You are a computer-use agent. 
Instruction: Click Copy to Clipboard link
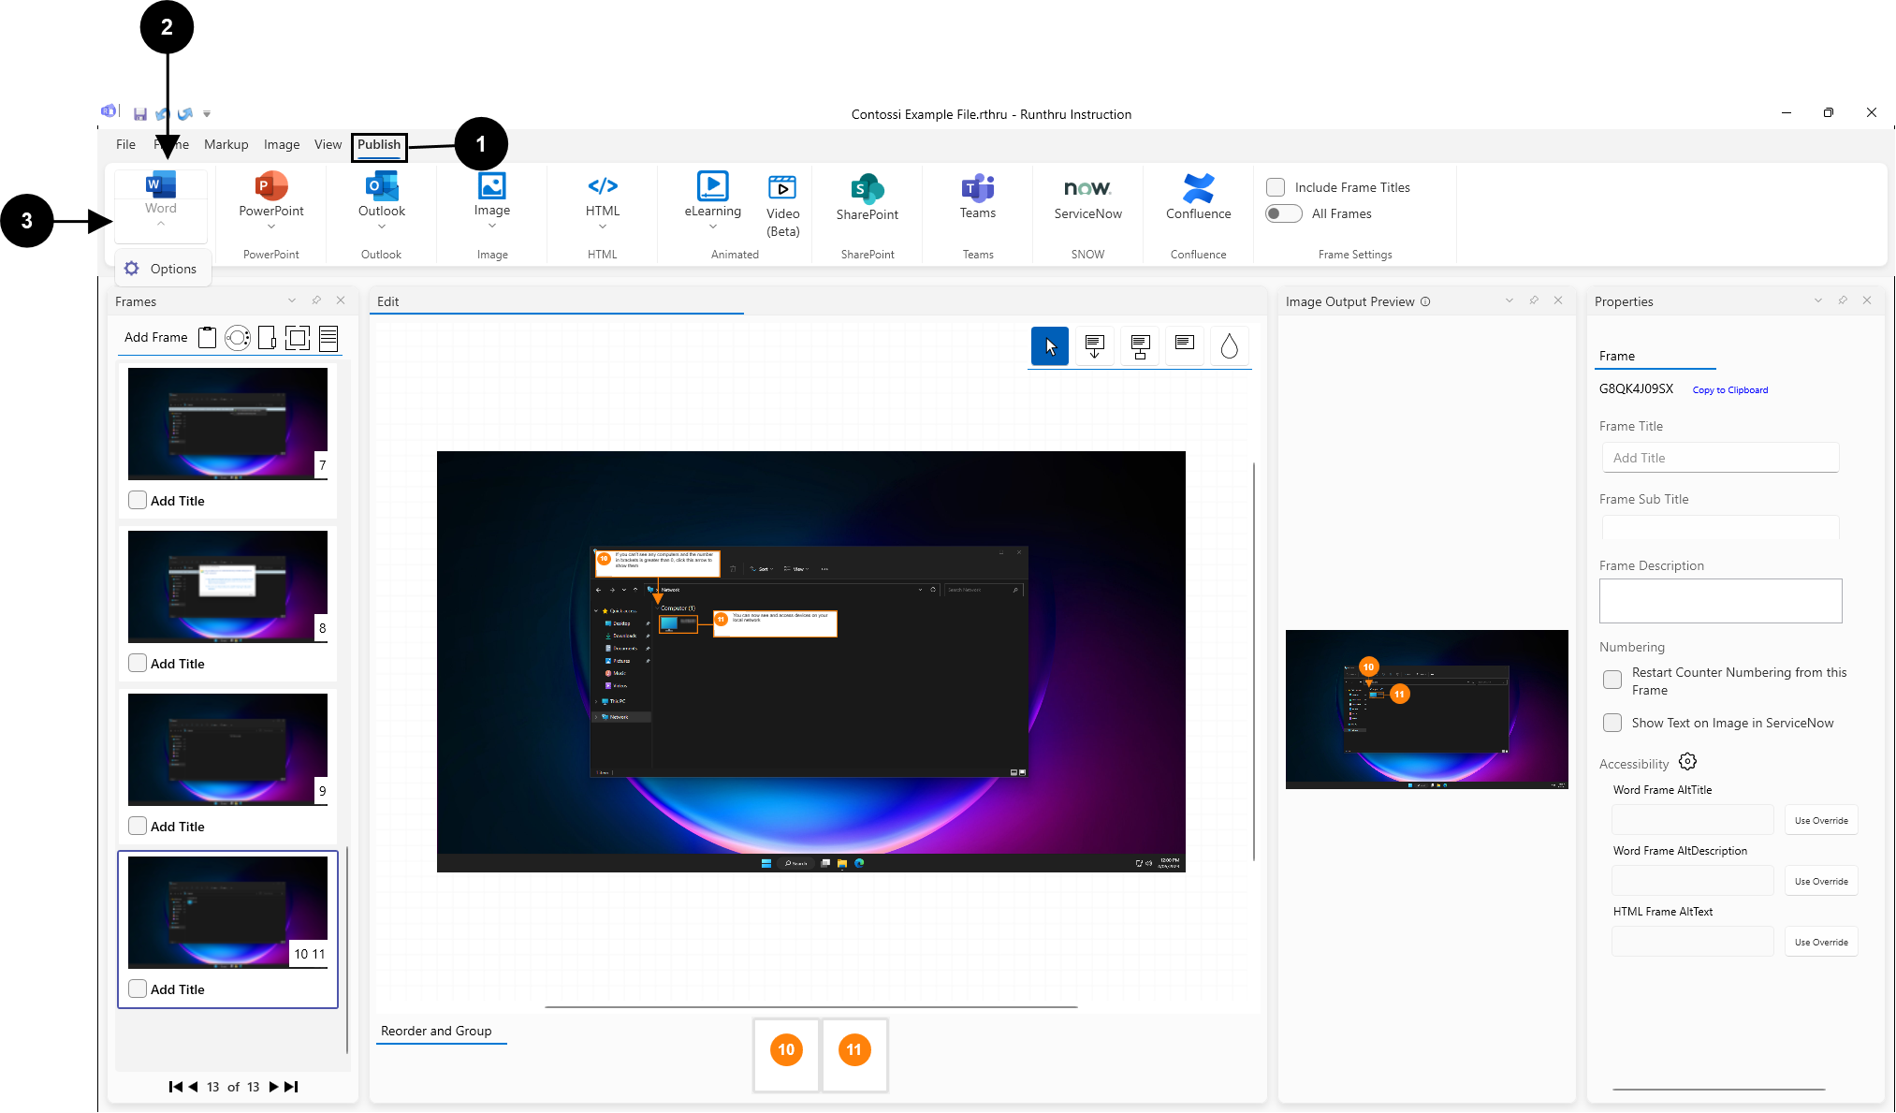[1729, 390]
